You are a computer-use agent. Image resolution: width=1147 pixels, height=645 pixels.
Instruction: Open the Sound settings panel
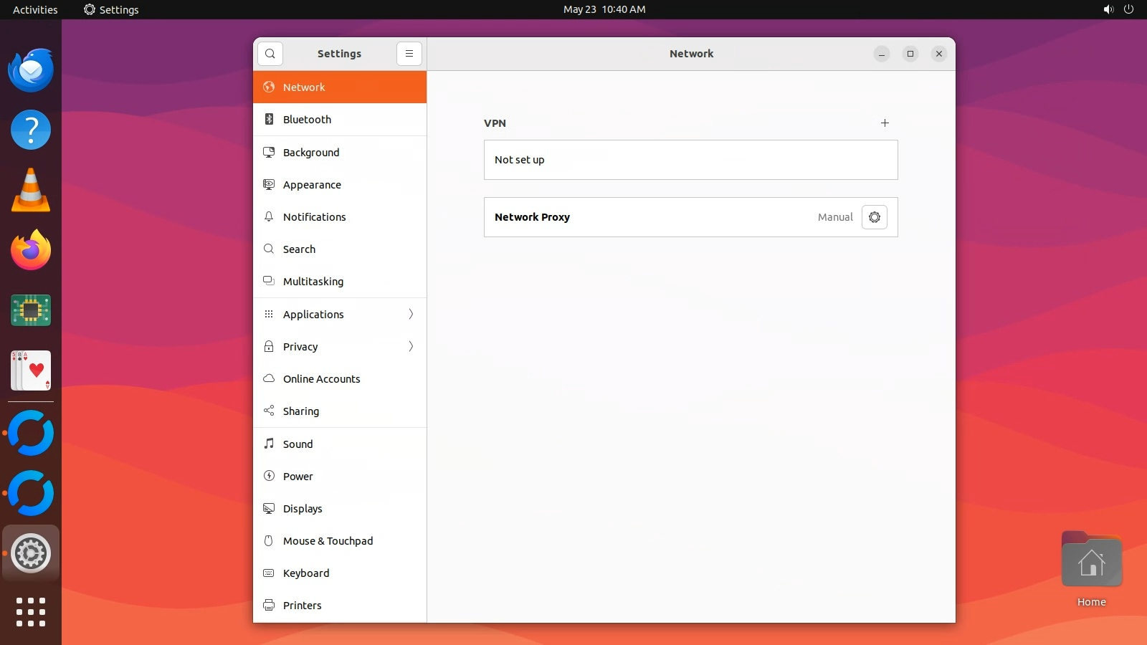[x=340, y=444]
